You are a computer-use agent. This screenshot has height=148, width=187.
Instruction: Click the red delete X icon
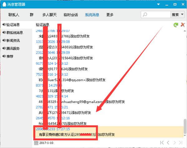point(183,25)
